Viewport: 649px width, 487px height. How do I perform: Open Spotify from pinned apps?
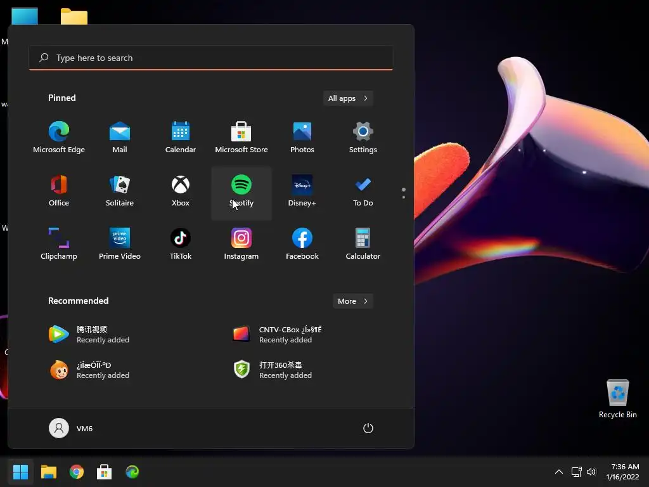click(241, 192)
